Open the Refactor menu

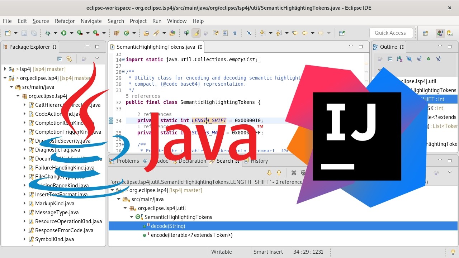tap(65, 21)
